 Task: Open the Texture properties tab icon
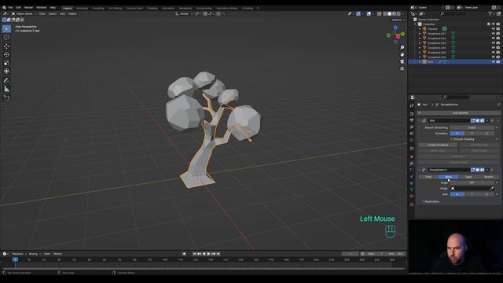click(x=412, y=204)
